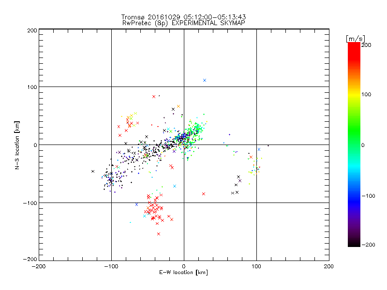This screenshot has height=290, width=387.
Task: Click the blue X marker just above the red cluster
Action: [175, 186]
